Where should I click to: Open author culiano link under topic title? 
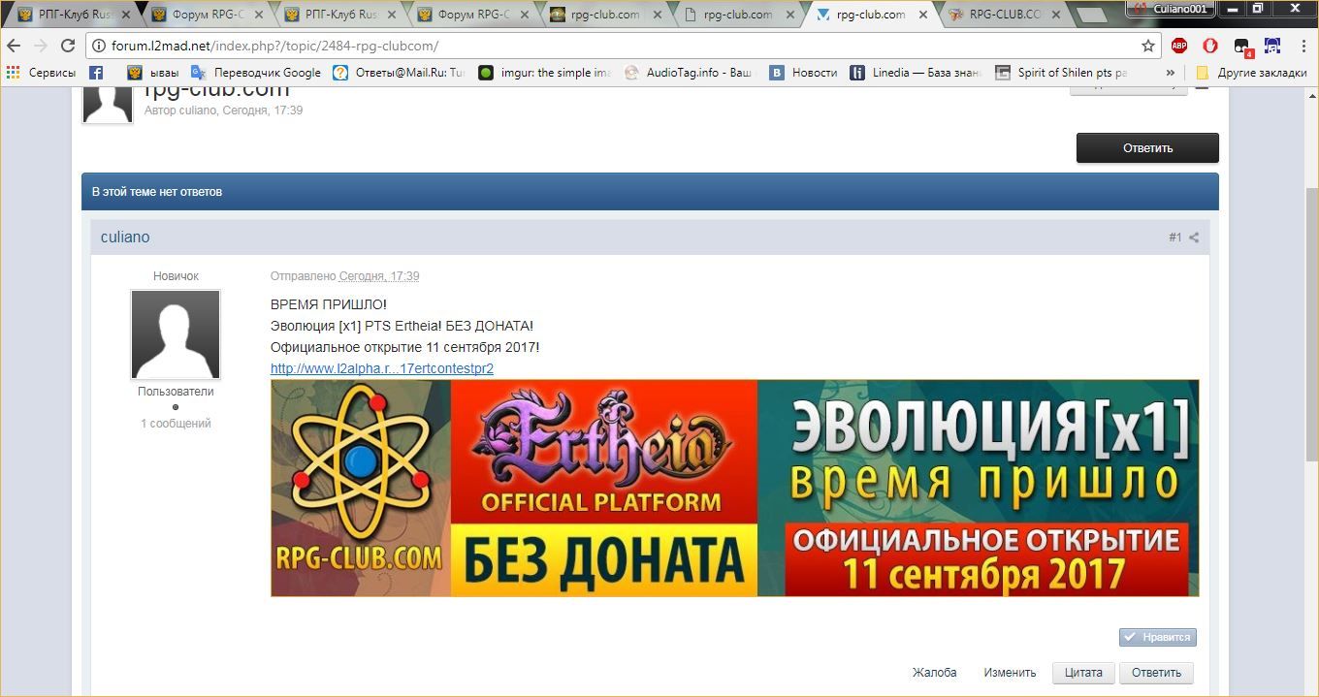pos(198,111)
